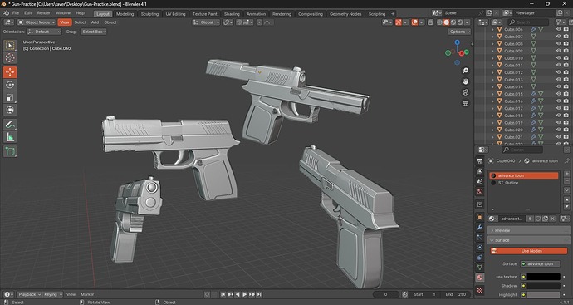Activate the Scale tool
The image size is (573, 305).
coord(10,97)
